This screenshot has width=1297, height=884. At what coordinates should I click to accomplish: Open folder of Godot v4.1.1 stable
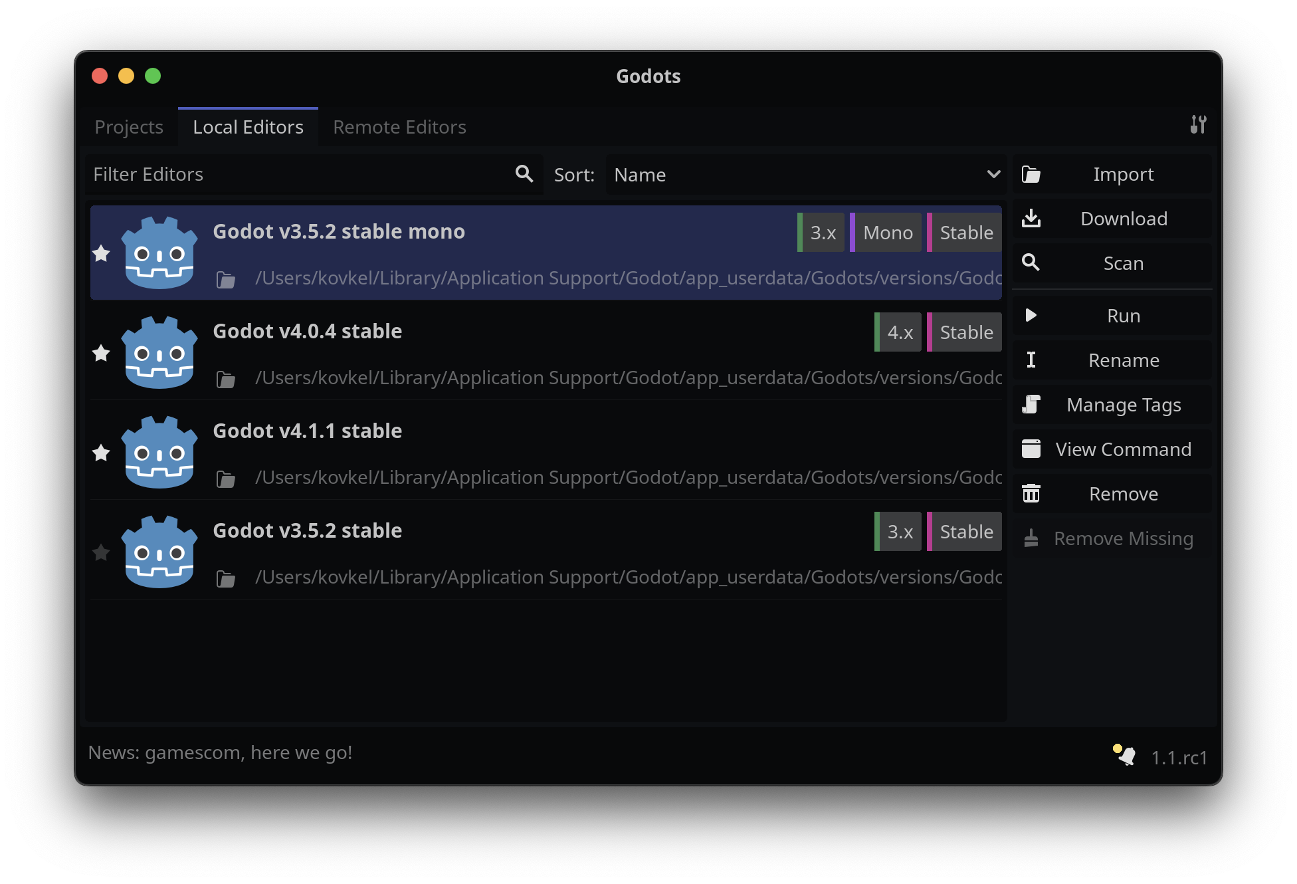[x=226, y=479]
